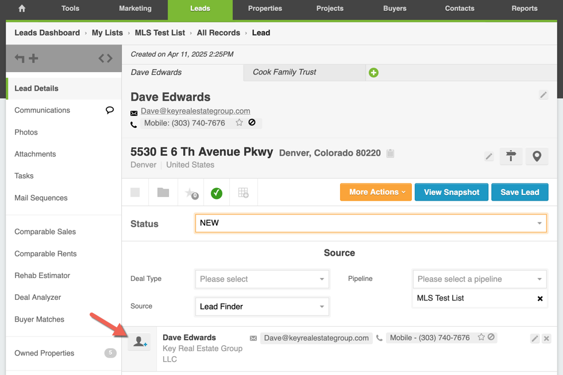Image resolution: width=563 pixels, height=375 pixels.
Task: Click the grid add icon in toolbar
Action: pyautogui.click(x=243, y=193)
